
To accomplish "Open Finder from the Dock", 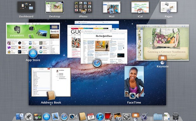I will pyautogui.click(x=20, y=117).
